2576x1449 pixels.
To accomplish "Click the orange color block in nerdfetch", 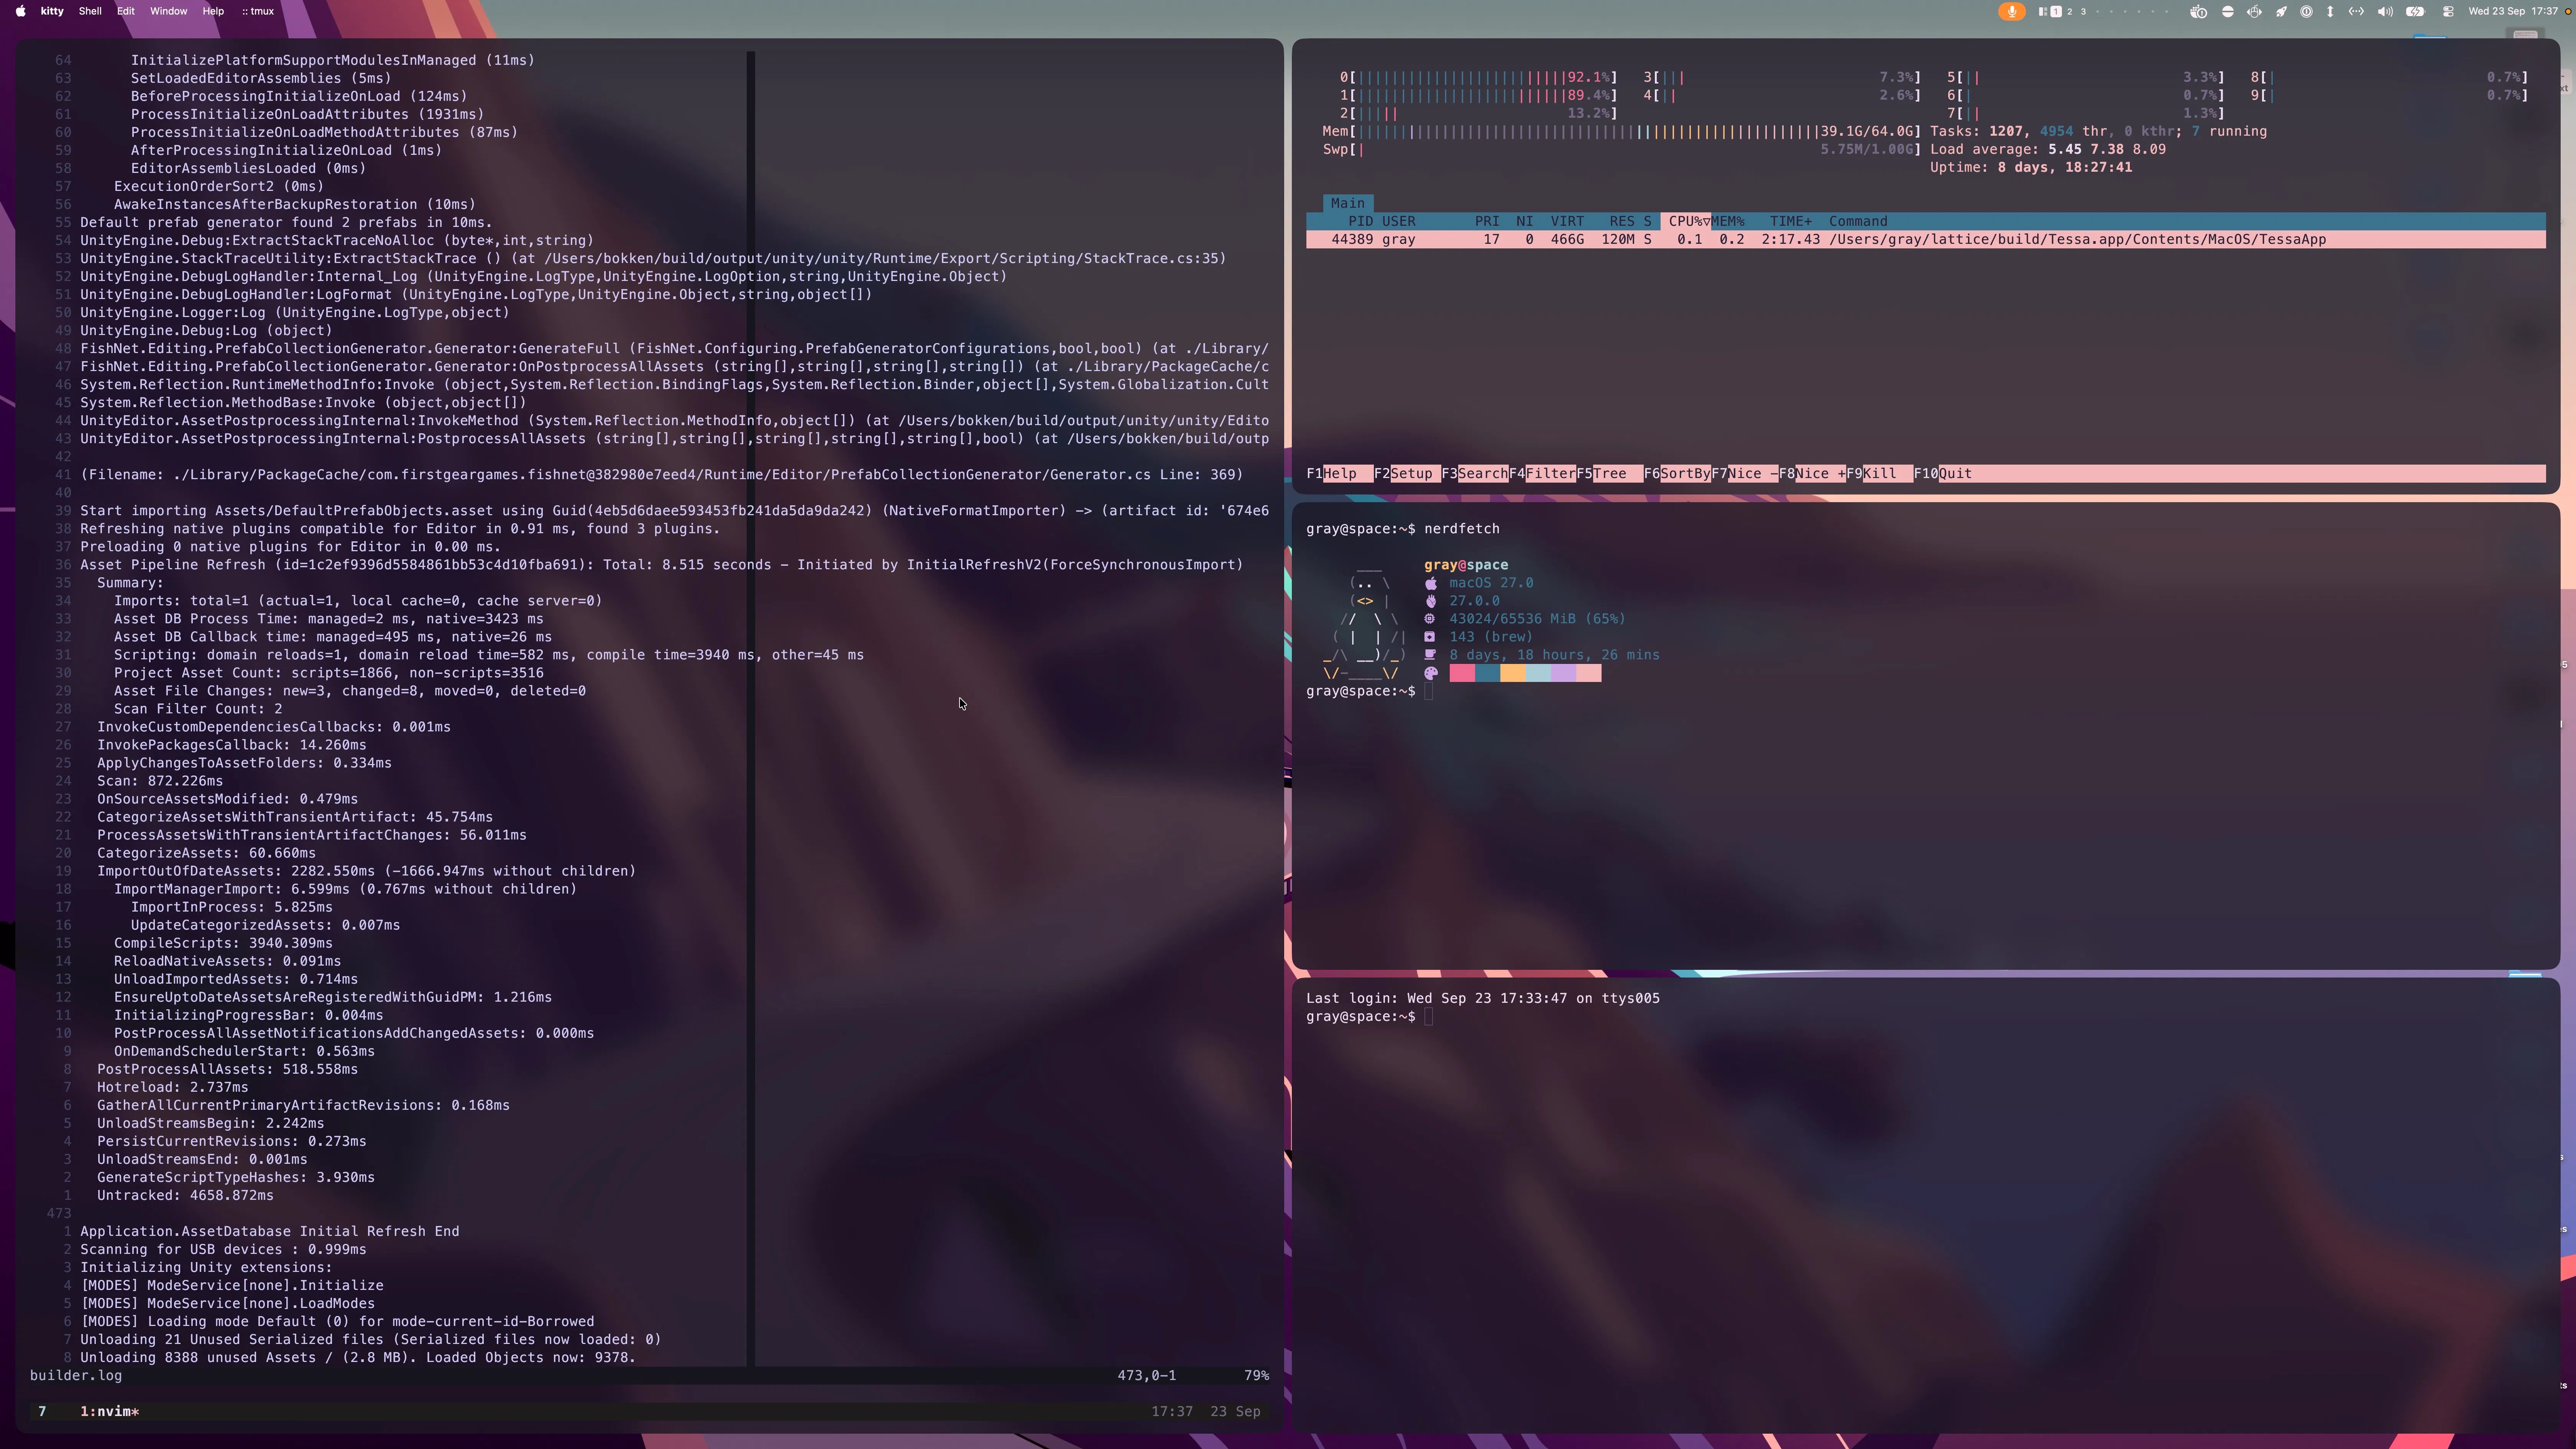I will click(x=1513, y=673).
